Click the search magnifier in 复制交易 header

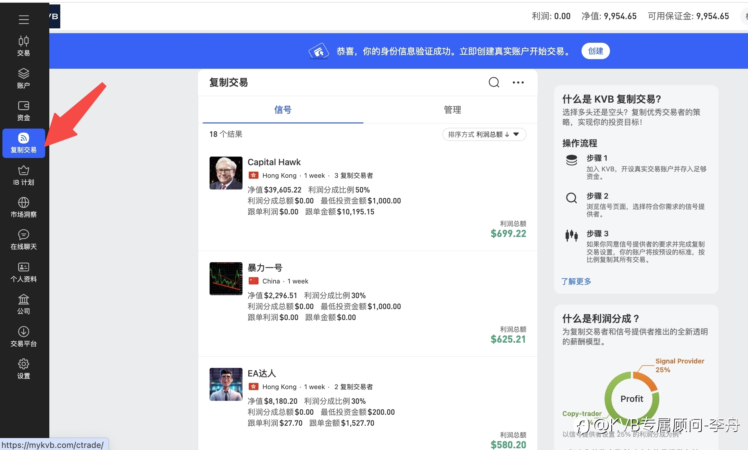(x=494, y=82)
